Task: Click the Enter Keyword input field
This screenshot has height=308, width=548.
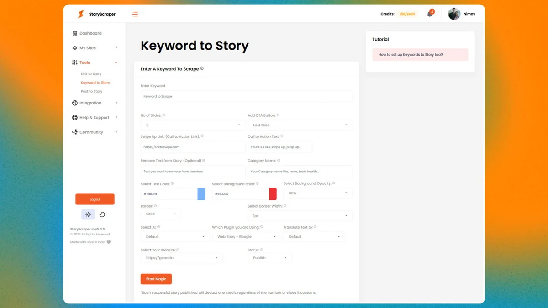Action: (x=247, y=96)
